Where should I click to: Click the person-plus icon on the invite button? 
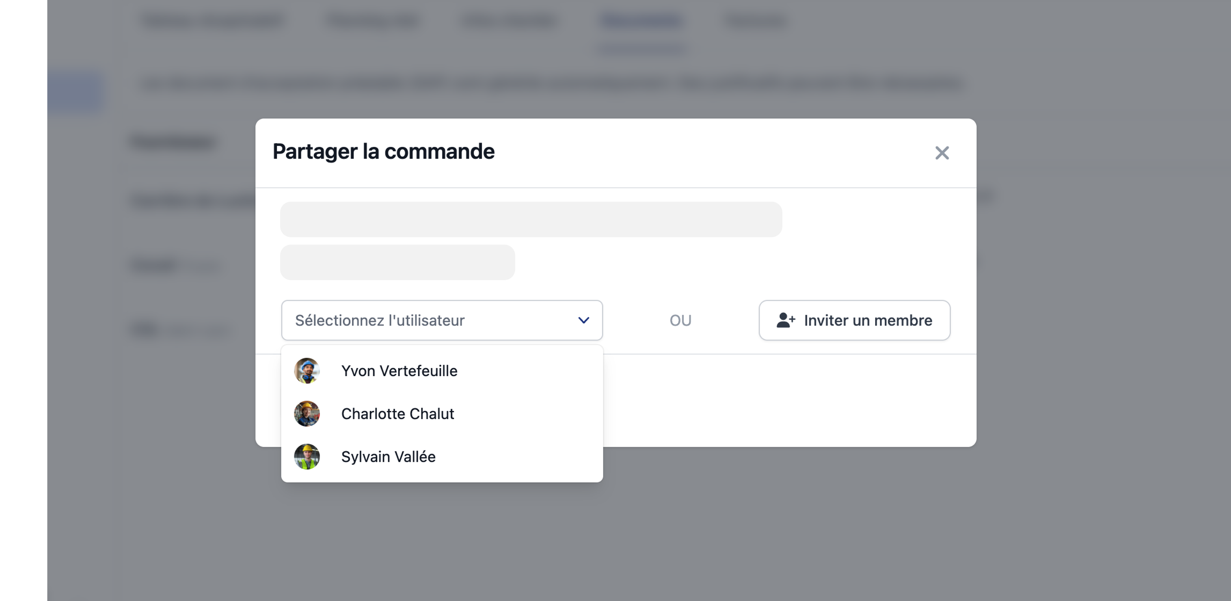coord(785,320)
